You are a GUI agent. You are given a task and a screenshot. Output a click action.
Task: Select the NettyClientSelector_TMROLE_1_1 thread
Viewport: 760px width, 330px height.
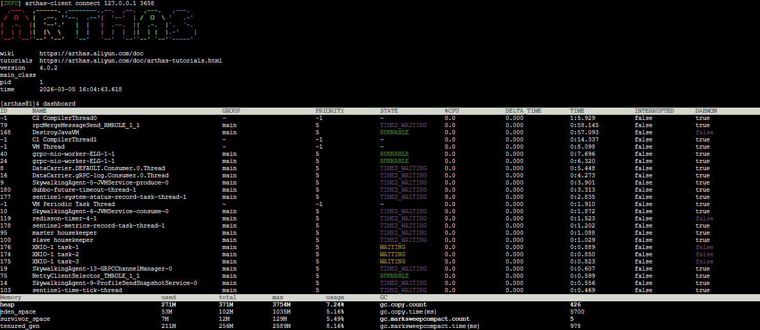[x=86, y=276]
